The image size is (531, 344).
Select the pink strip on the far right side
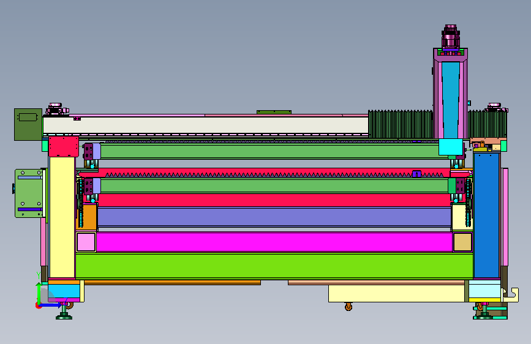coord(505,217)
